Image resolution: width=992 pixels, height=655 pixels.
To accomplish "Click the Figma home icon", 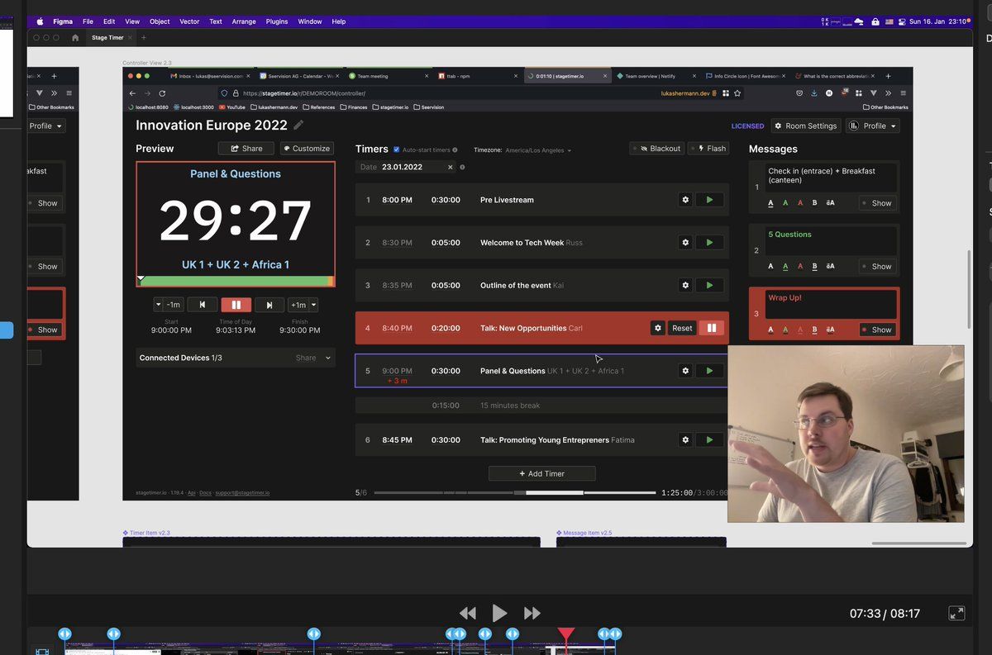I will (x=75, y=38).
